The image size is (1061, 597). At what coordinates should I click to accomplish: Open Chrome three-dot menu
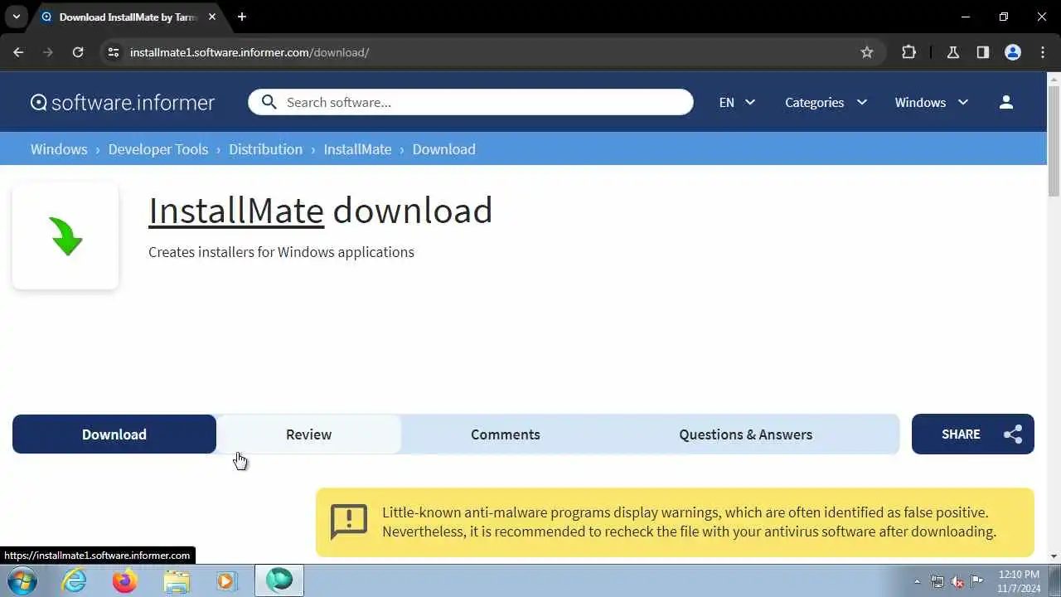coord(1043,52)
